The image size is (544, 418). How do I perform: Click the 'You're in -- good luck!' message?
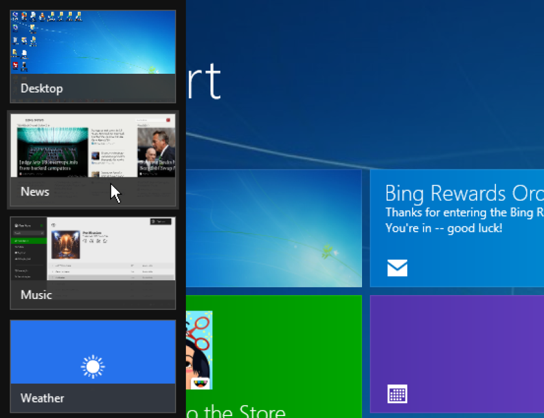click(x=444, y=228)
